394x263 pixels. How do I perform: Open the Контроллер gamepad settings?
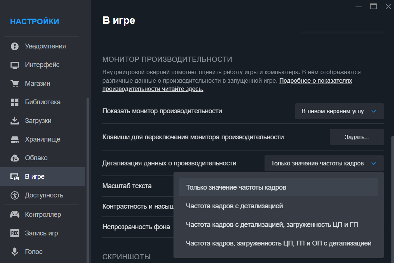[x=15, y=214]
